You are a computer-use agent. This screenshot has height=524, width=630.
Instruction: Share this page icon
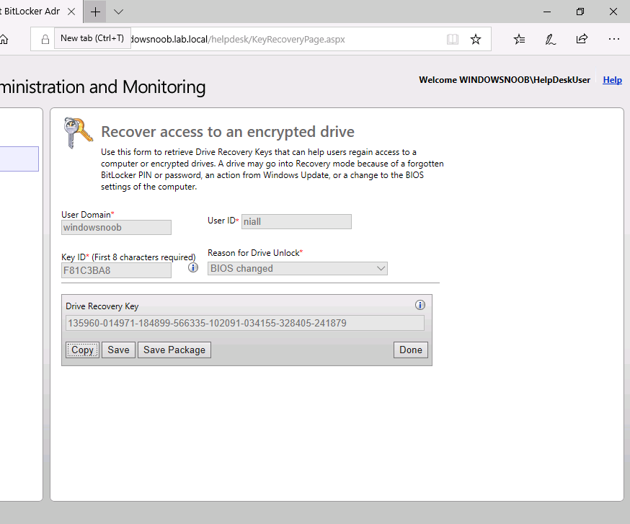tap(582, 39)
